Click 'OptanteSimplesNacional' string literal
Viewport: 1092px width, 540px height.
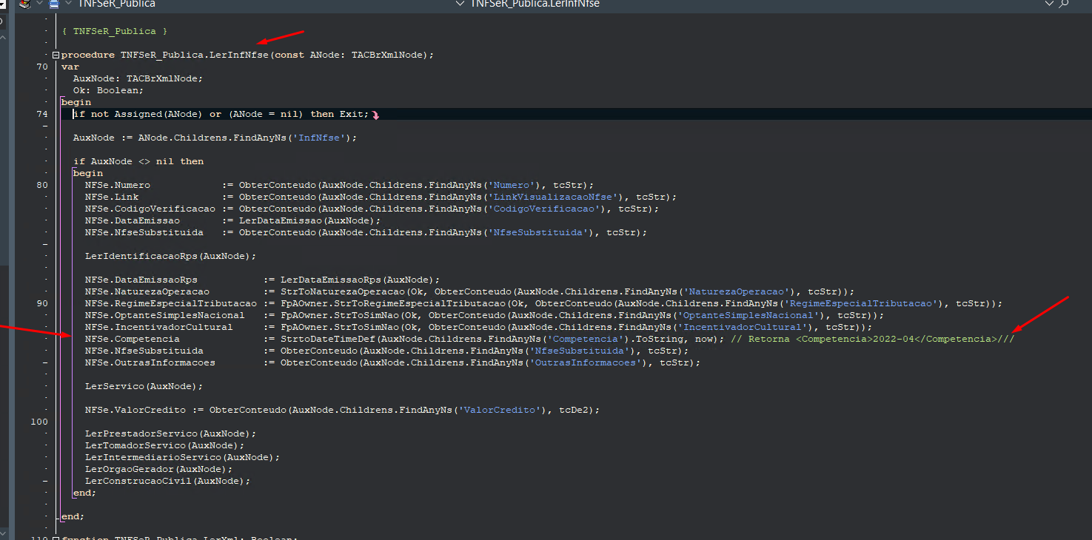click(x=748, y=315)
